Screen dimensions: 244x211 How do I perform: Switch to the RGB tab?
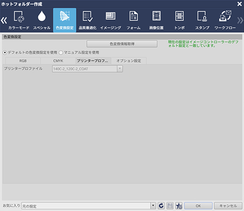click(23, 61)
